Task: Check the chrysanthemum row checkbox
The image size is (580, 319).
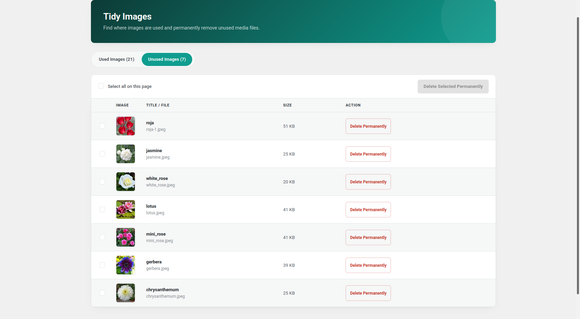Action: (102, 293)
